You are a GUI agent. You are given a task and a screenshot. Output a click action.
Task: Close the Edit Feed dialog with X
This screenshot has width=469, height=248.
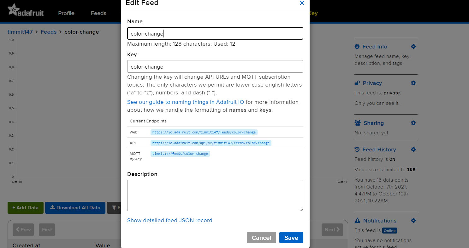pos(302,3)
